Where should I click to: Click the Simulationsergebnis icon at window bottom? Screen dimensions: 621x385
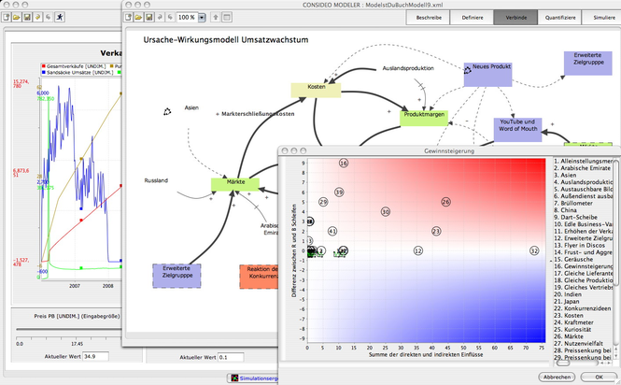pos(234,378)
